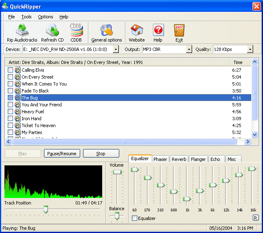The image size is (263, 233).
Task: Tick the checkbox for You And Your Friend
Action: (x=10, y=105)
